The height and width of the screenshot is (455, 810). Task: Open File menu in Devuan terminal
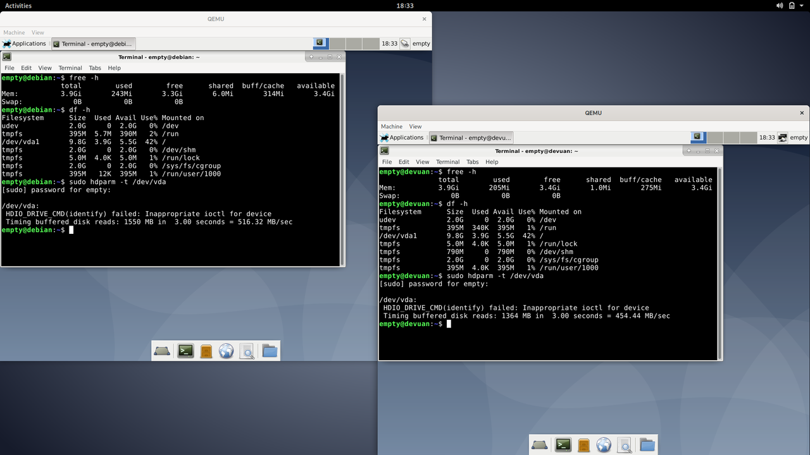point(387,162)
